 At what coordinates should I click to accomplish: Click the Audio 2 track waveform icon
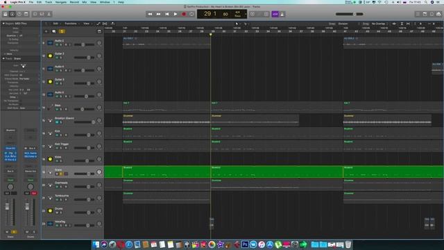click(50, 43)
